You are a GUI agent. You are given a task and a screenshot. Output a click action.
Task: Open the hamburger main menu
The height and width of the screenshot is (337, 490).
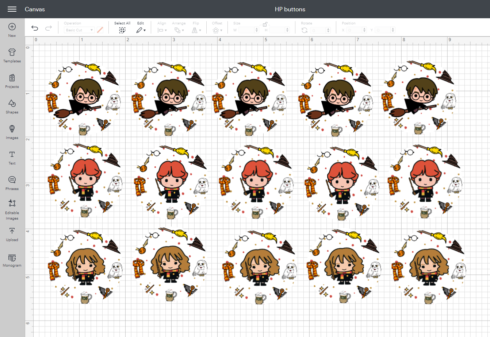12,9
